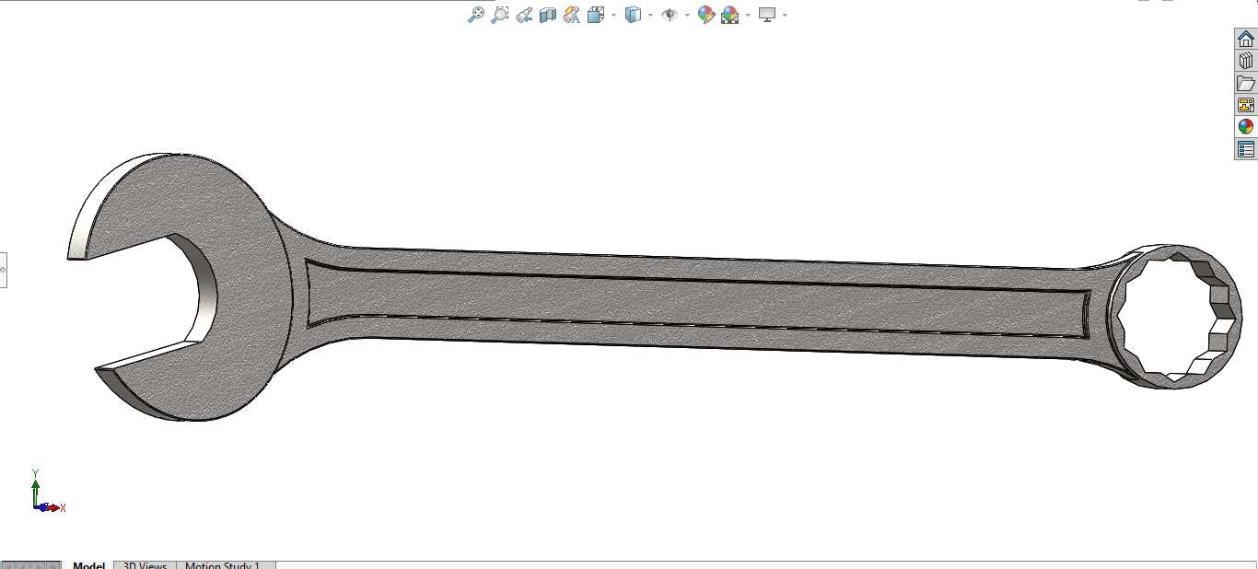Screen dimensions: 1258x569
Task: Open Appearances, Scenes and Decals color ball tab
Action: [x=1246, y=127]
